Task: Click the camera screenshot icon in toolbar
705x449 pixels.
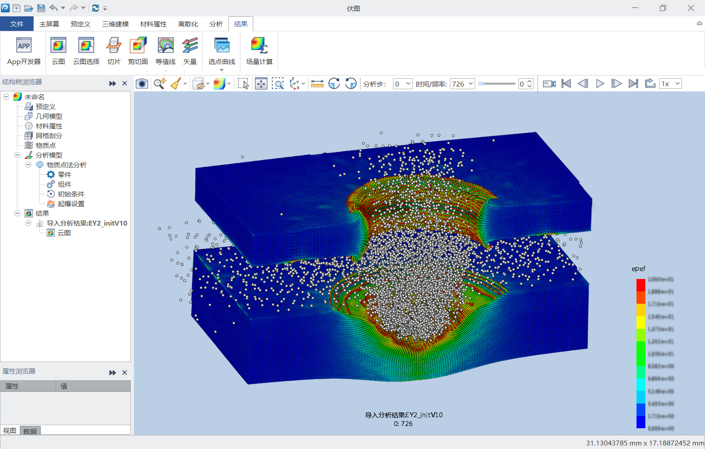Action: [142, 83]
